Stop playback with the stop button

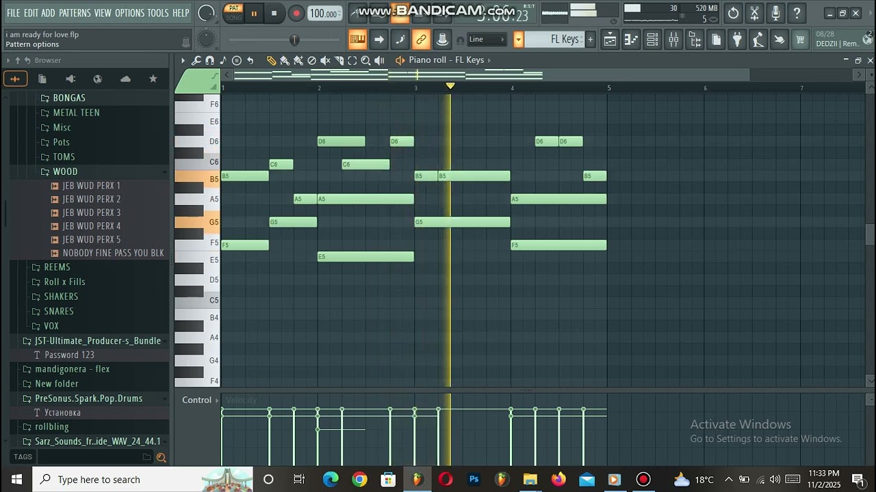pyautogui.click(x=274, y=13)
